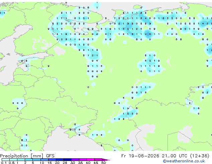Click the swatch between 35 and 40
212x164 pixels.
tap(83, 160)
